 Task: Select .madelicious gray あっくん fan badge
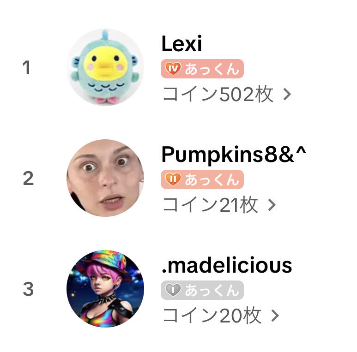[202, 290]
